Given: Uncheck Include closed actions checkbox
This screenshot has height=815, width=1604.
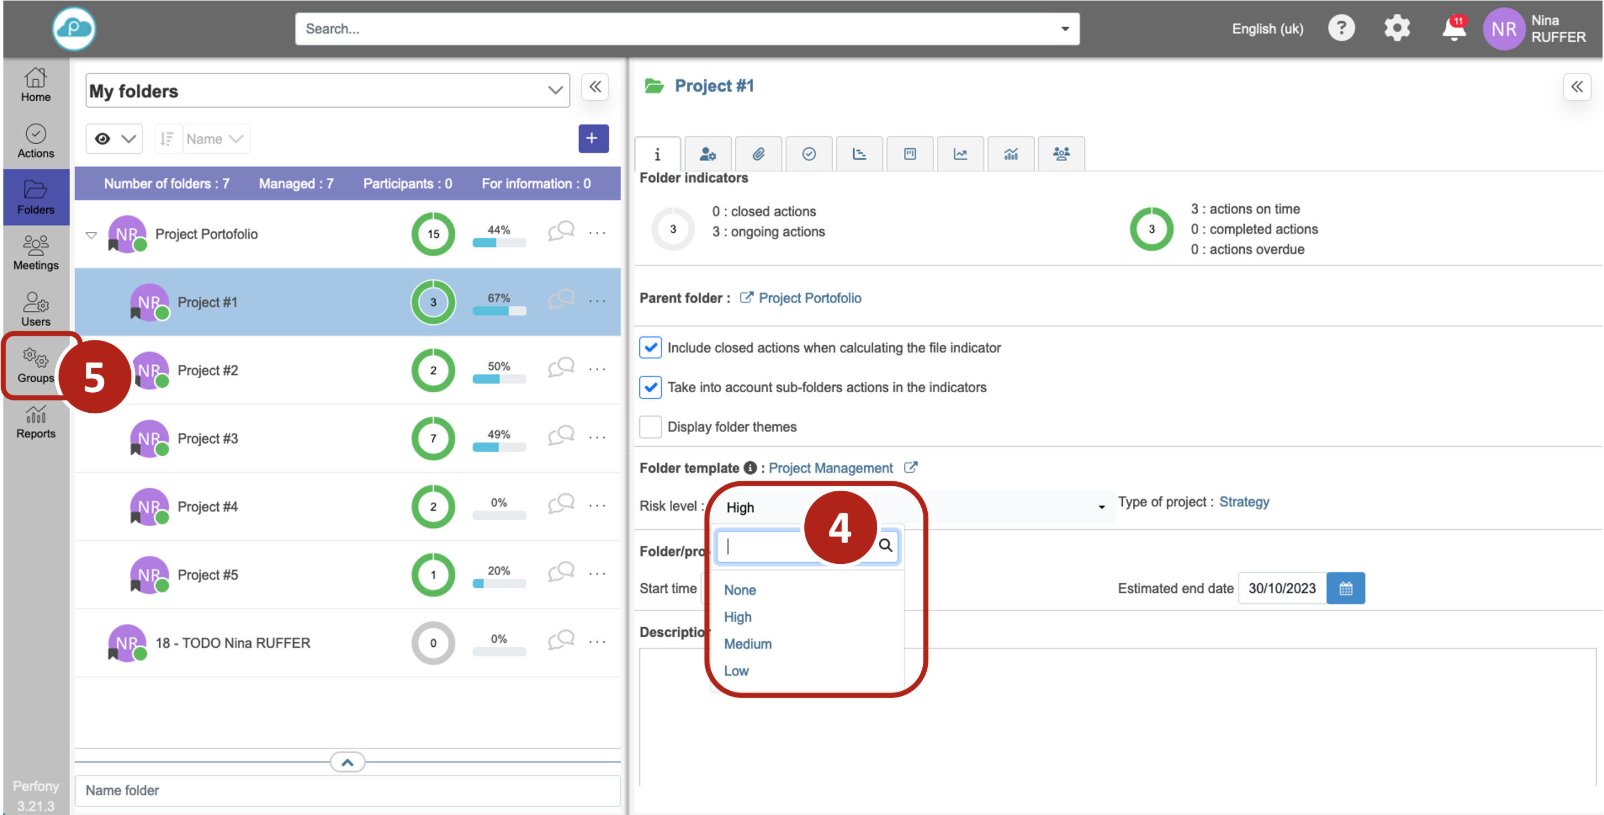Looking at the screenshot, I should pyautogui.click(x=650, y=348).
